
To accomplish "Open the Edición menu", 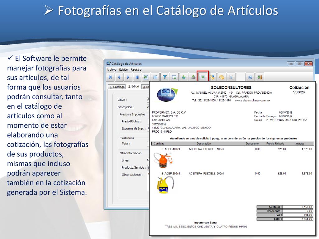I will 123,69.
